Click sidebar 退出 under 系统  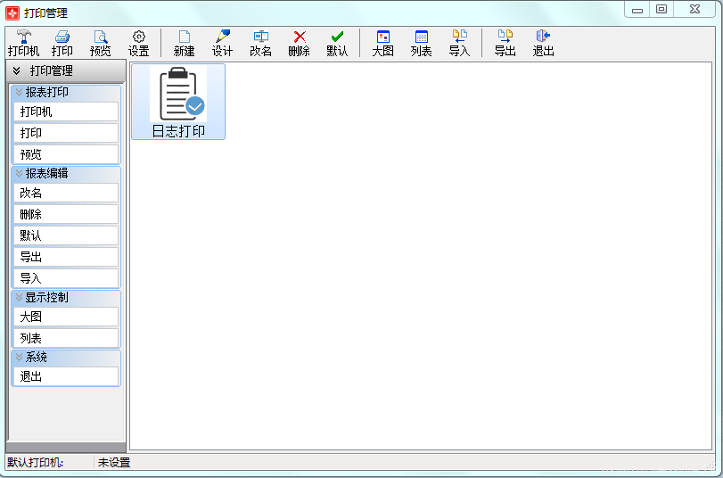(66, 376)
